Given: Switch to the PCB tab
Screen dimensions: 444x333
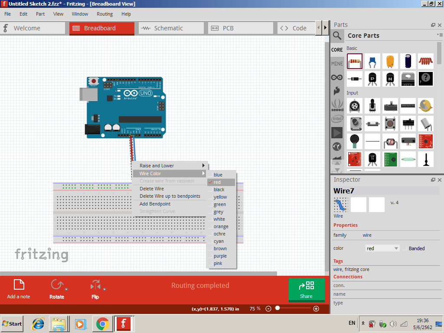Looking at the screenshot, I should click(x=241, y=28).
